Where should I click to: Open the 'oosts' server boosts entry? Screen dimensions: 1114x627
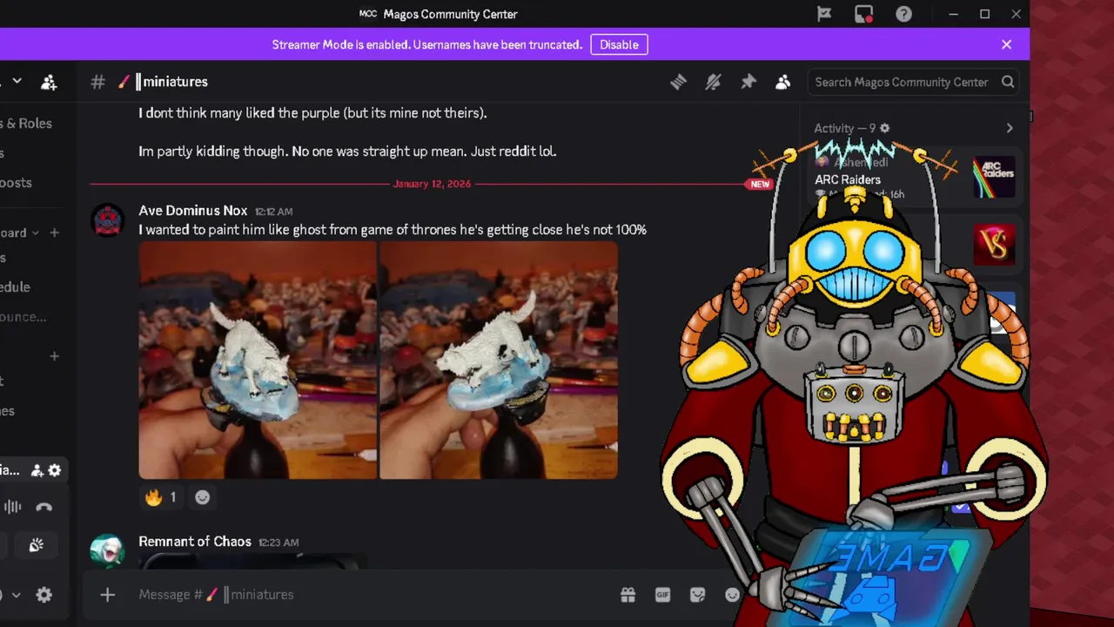16,183
